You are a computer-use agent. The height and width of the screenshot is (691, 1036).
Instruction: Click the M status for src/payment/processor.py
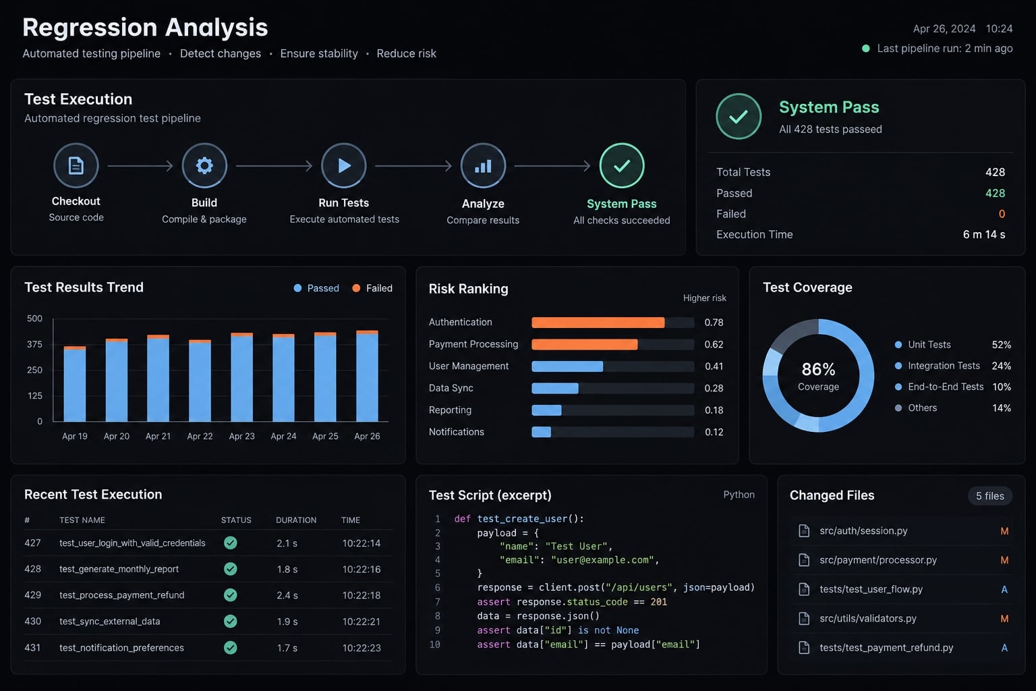point(1004,560)
